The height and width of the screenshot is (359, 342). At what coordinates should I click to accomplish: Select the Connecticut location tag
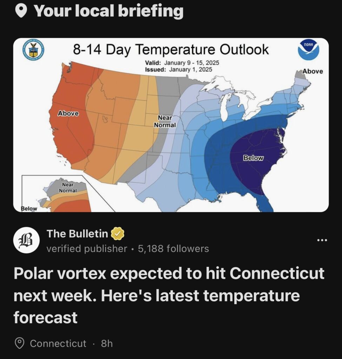(x=58, y=343)
